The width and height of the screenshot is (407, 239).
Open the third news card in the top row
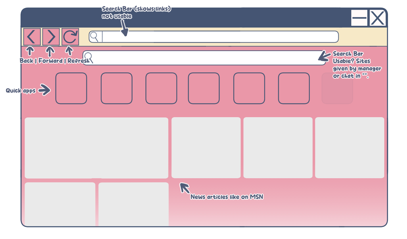tap(278, 148)
